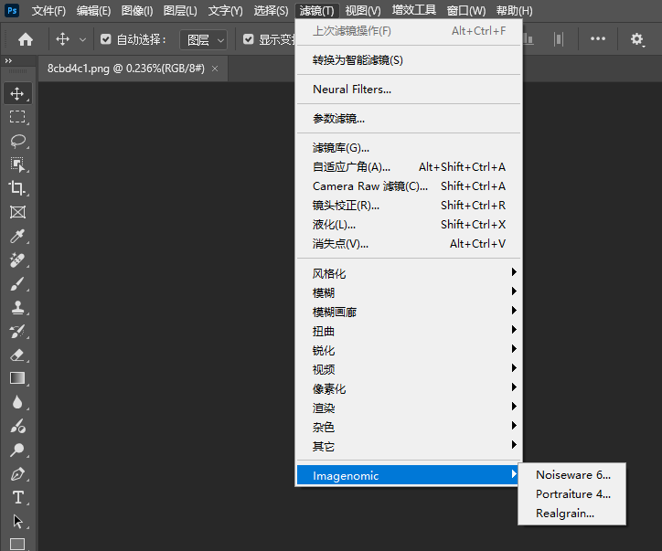
Task: Select the Horizontal Type tool
Action: [x=17, y=498]
